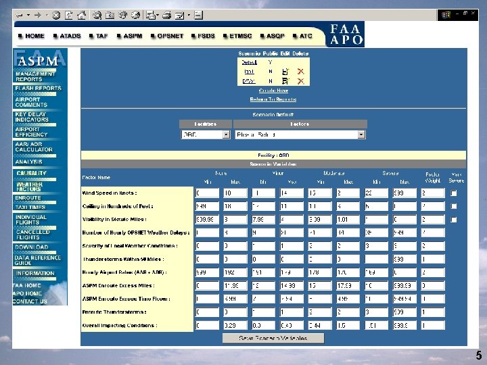Click Wind Speed None Max input field

(235, 193)
